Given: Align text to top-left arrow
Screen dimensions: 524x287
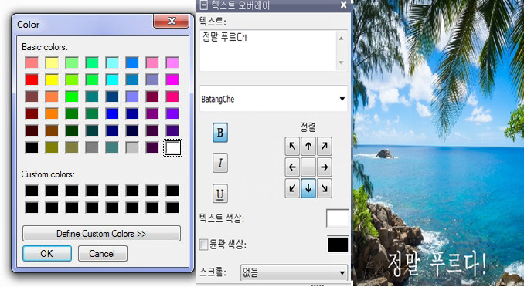Looking at the screenshot, I should (292, 146).
